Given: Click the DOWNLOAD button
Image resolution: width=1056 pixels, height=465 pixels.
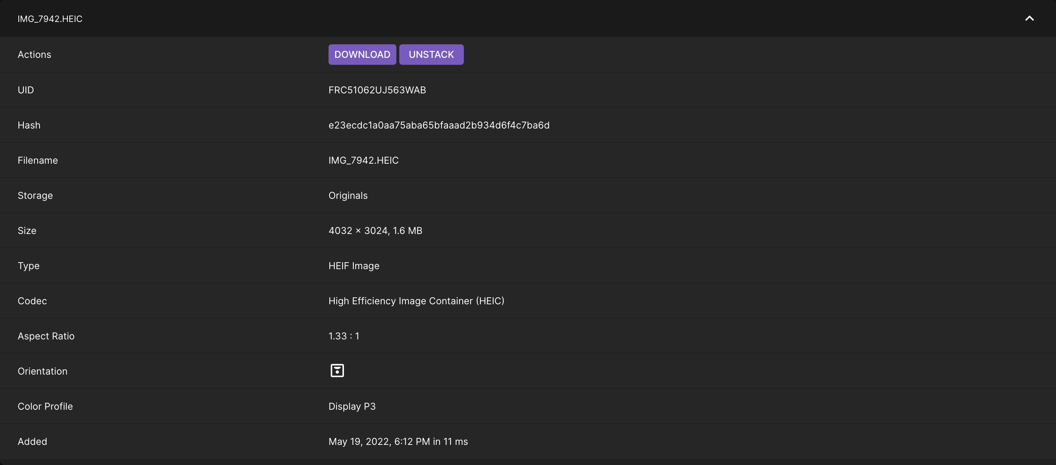Looking at the screenshot, I should pyautogui.click(x=362, y=55).
